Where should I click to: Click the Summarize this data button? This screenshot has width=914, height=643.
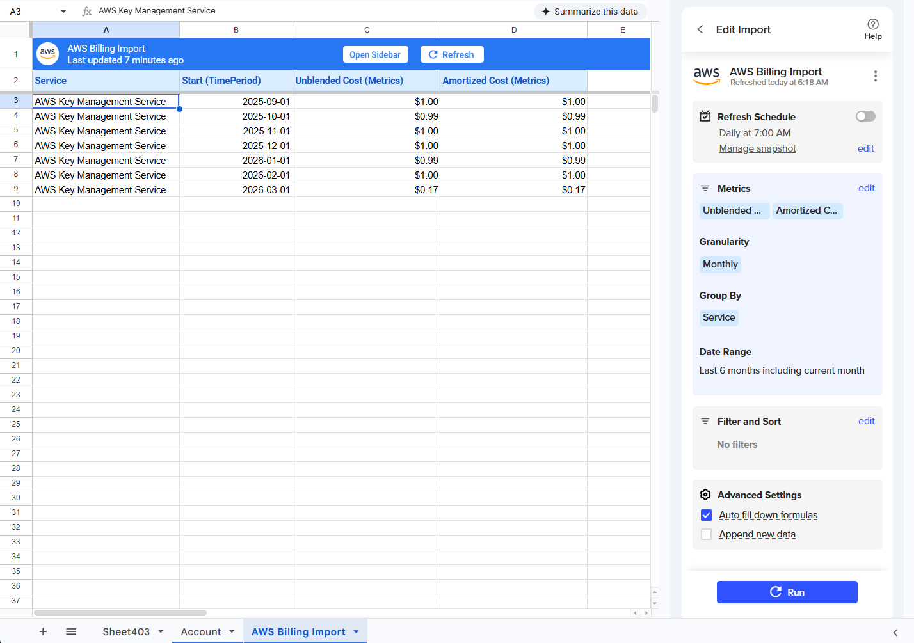coord(589,12)
